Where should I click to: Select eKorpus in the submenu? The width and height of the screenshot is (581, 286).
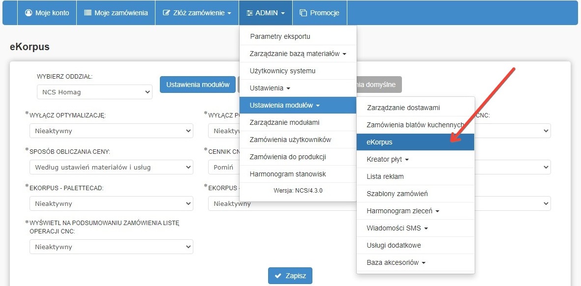coord(379,142)
